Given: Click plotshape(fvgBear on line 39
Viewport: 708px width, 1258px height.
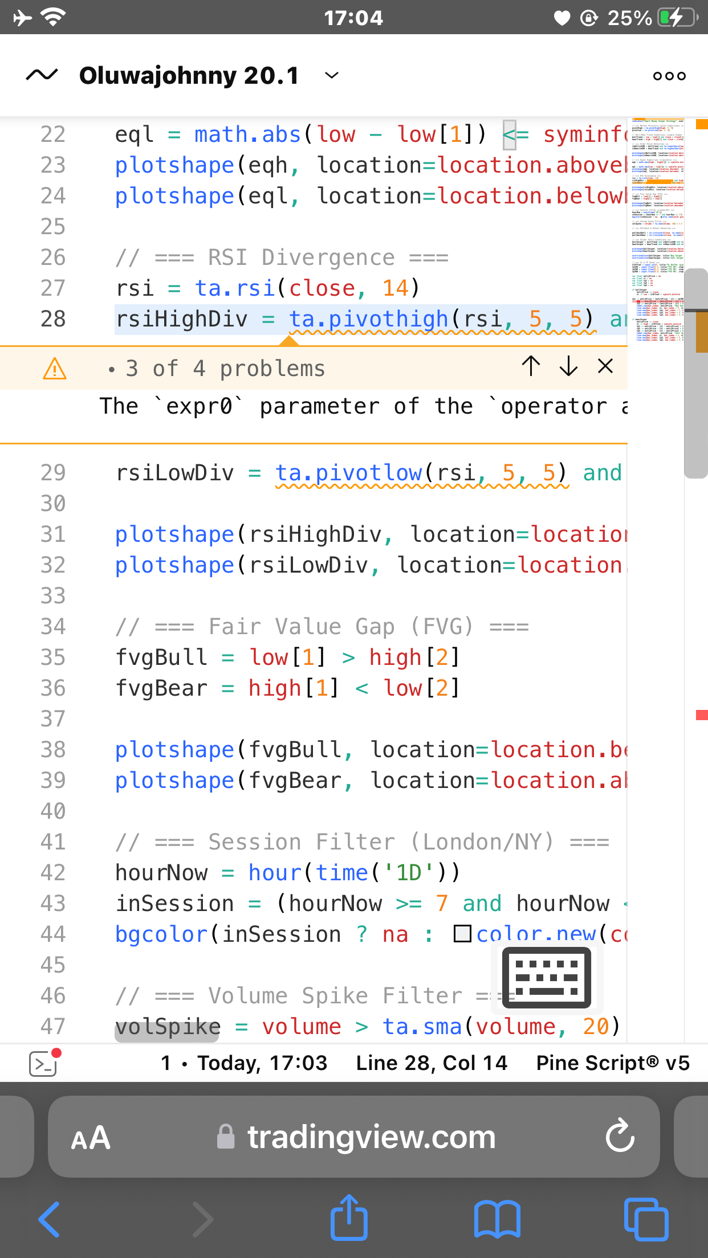Looking at the screenshot, I should coord(229,781).
